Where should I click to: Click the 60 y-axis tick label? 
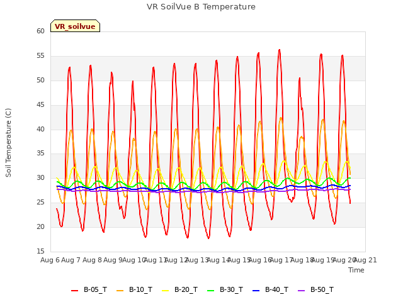[40, 31]
